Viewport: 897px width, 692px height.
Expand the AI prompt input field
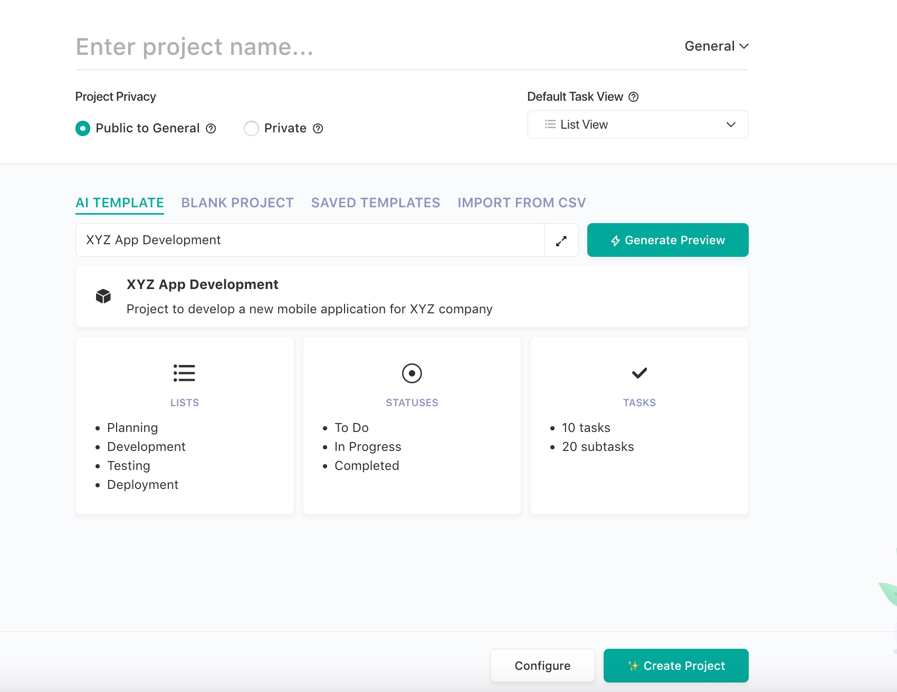(561, 240)
